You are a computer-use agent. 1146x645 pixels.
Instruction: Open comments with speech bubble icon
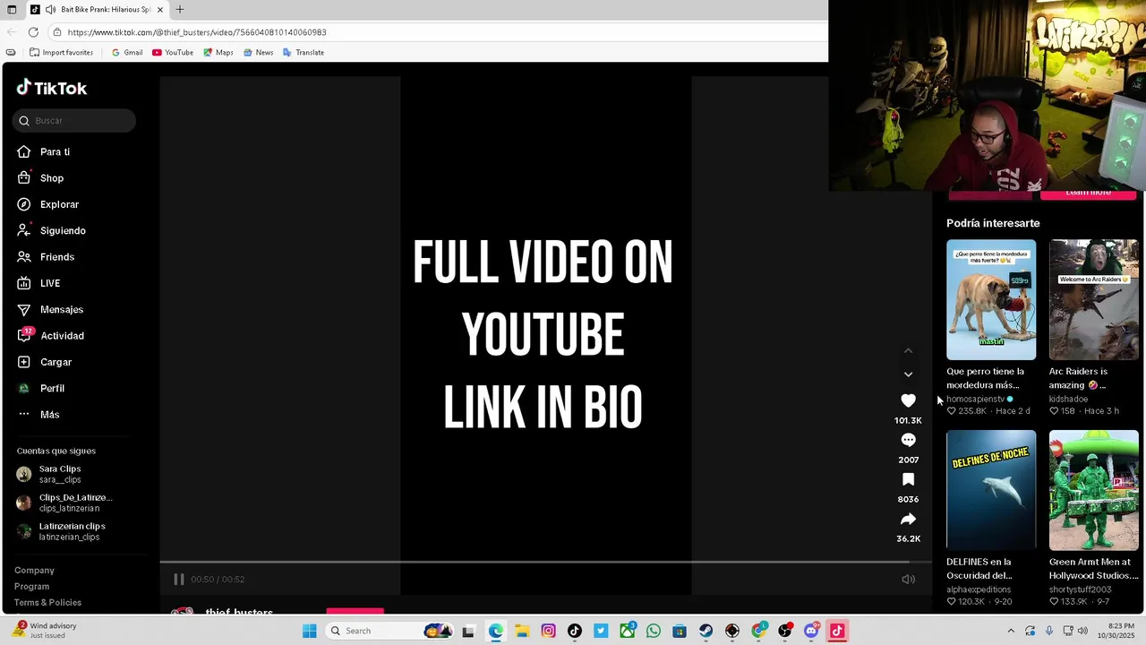tap(908, 440)
